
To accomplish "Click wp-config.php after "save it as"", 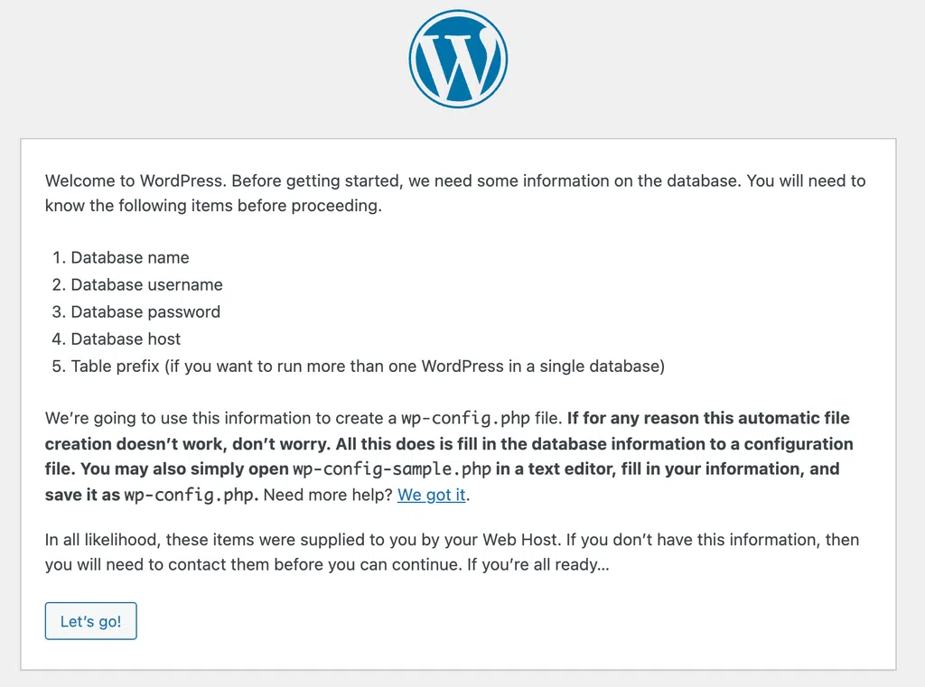I will [190, 495].
